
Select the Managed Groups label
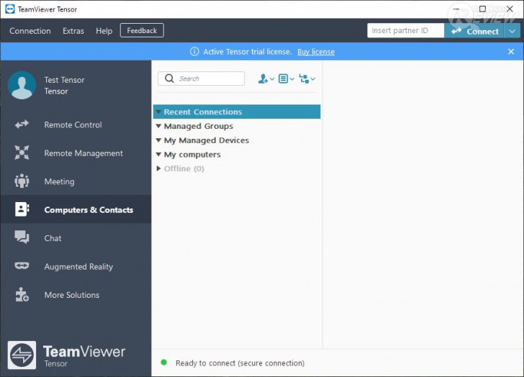coord(199,126)
